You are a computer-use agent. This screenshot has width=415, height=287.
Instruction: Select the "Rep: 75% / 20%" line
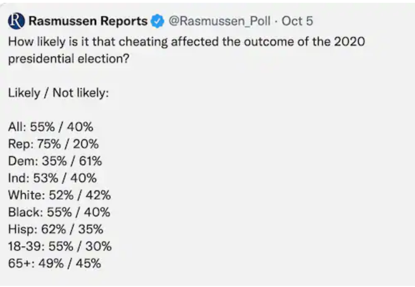point(53,144)
